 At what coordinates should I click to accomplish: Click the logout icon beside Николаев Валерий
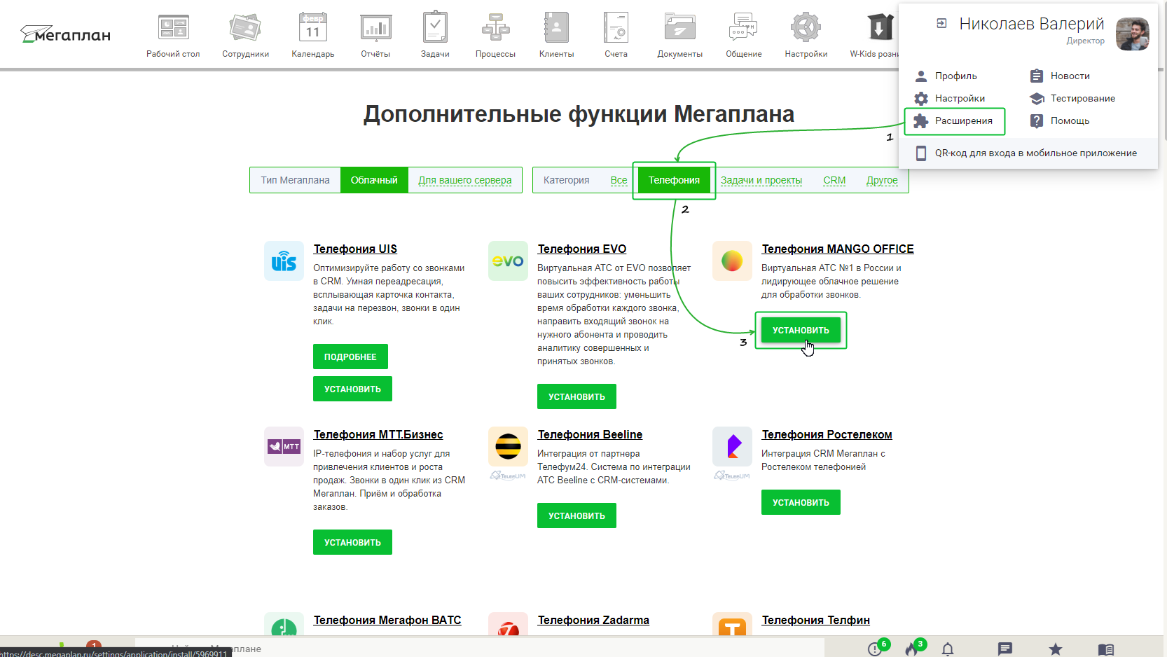941,23
